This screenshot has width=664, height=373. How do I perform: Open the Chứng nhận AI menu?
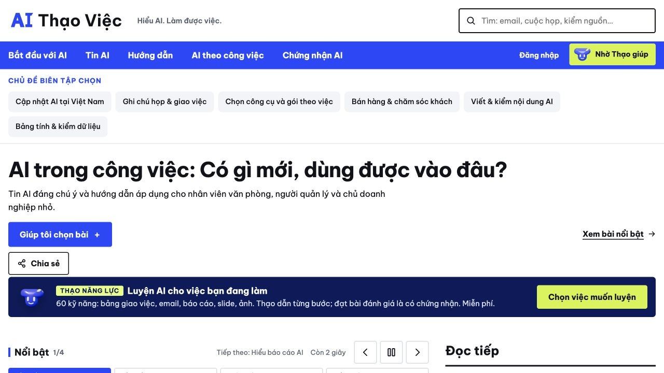point(313,55)
